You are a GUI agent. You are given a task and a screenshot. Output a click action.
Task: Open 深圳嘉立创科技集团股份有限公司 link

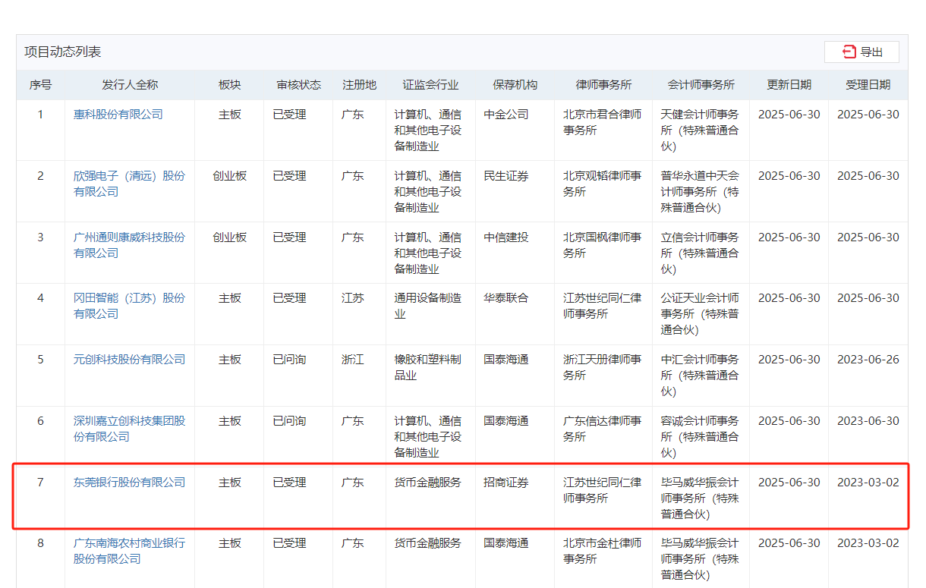pos(129,429)
